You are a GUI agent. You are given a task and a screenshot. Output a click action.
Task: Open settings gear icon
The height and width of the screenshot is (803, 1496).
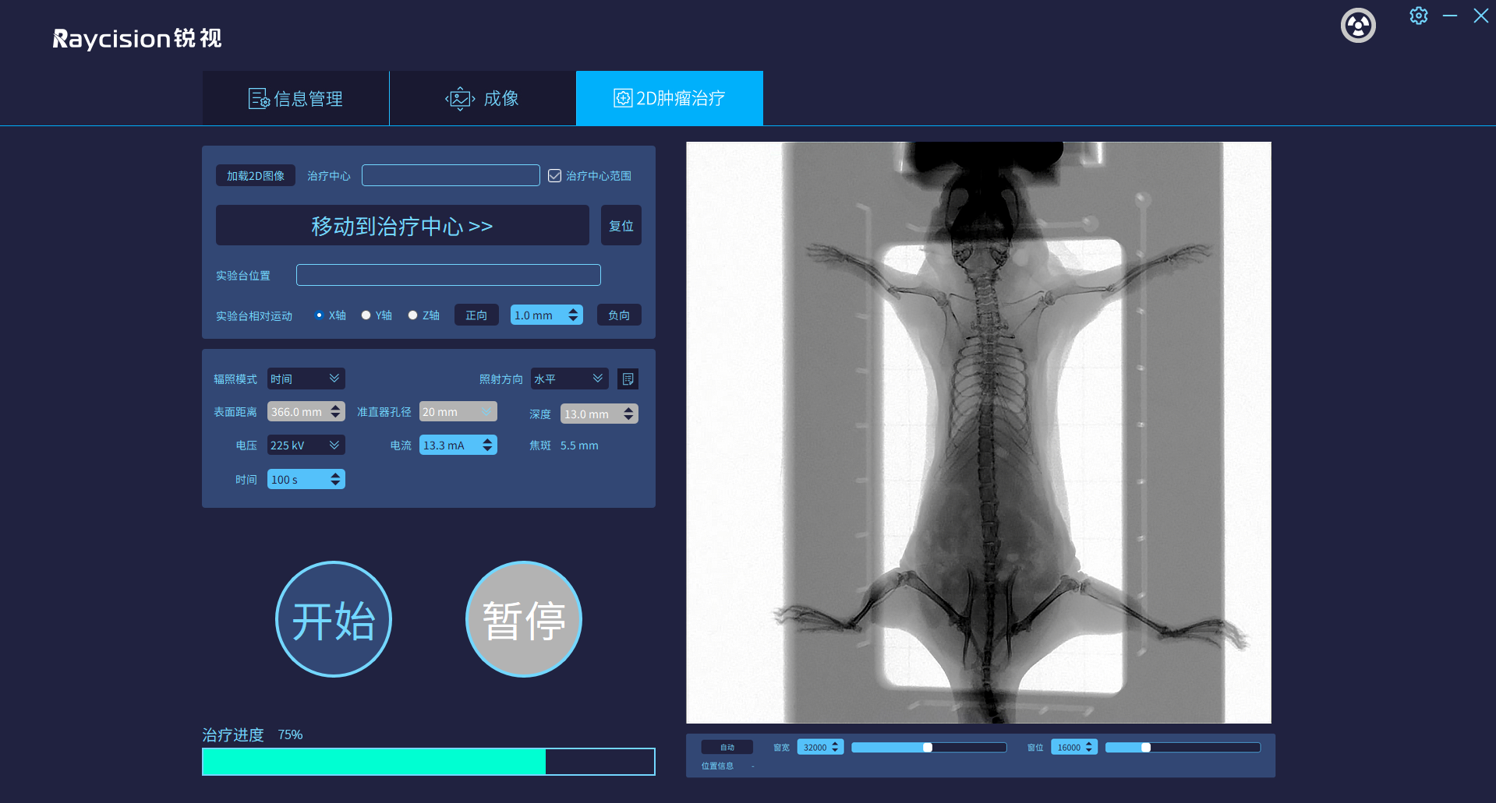pyautogui.click(x=1419, y=16)
